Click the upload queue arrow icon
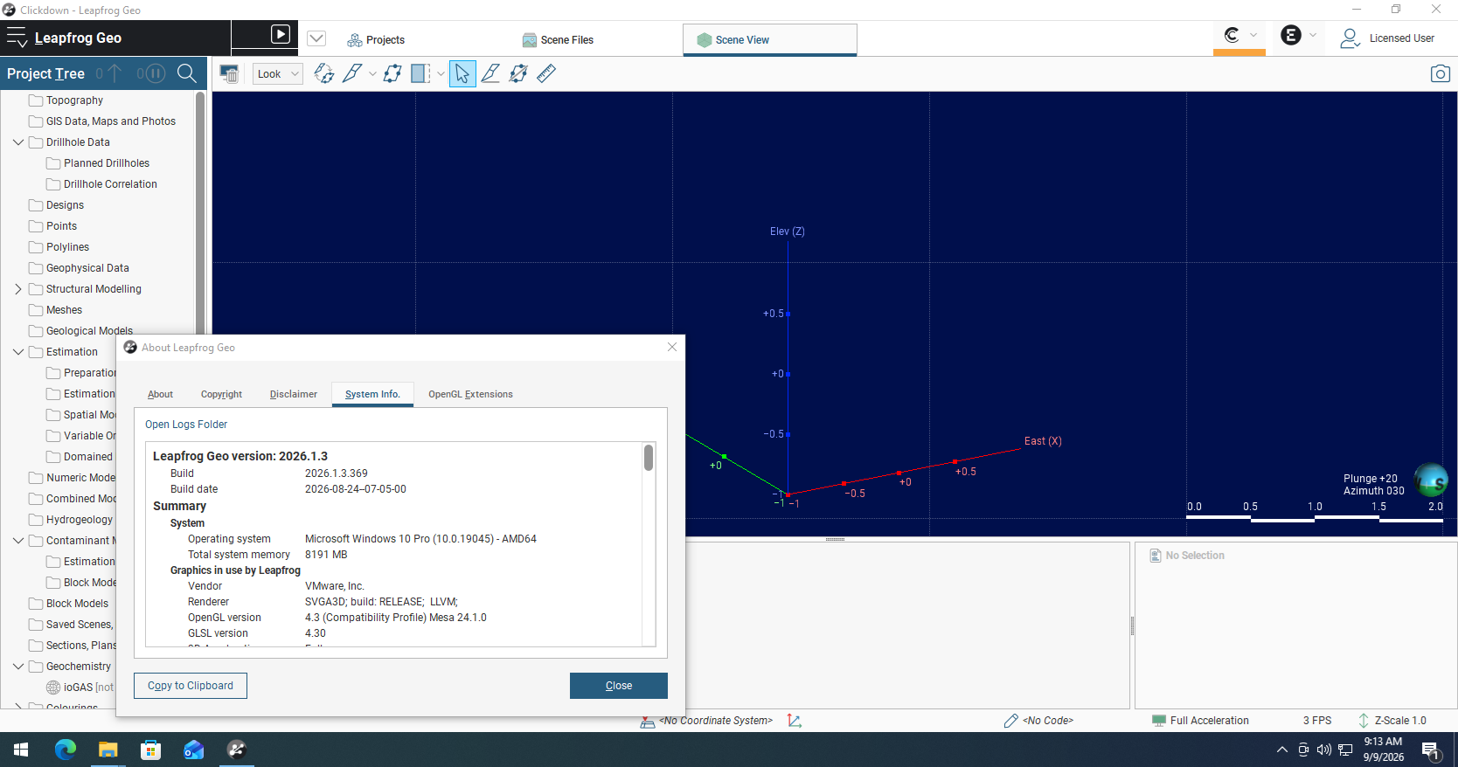 coord(115,73)
